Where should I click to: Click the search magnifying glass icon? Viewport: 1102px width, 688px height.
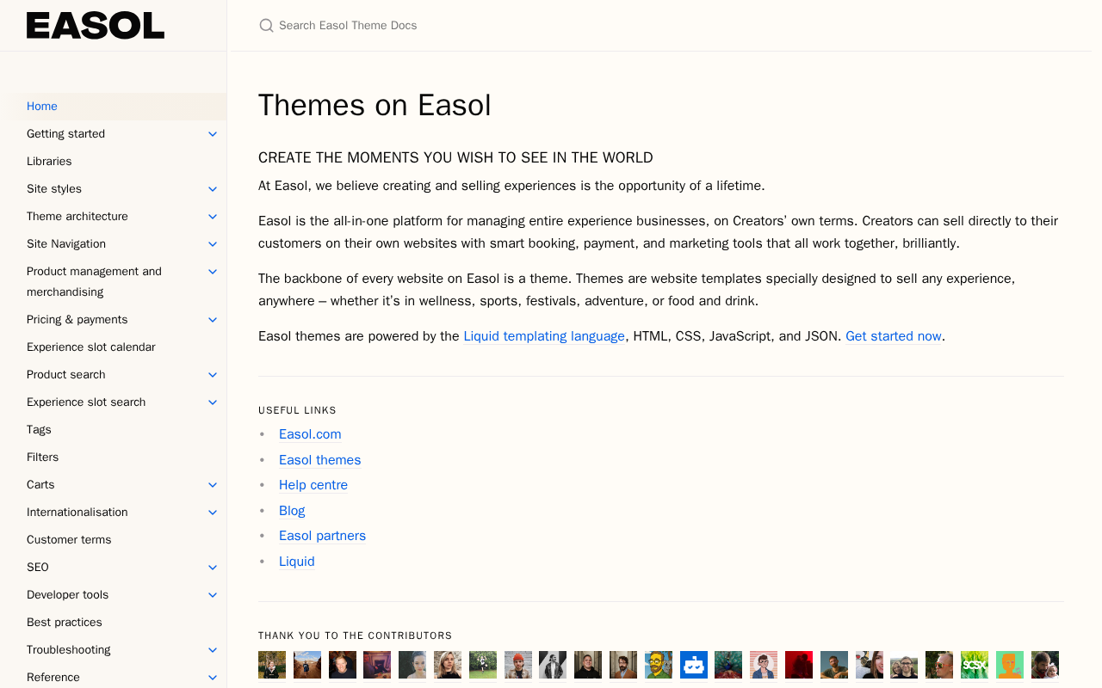(266, 26)
